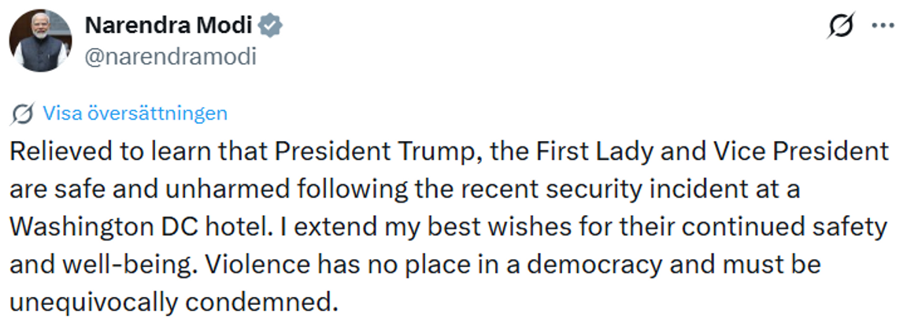Click the small icon beside Visa översättningen
907x327 pixels.
click(x=23, y=113)
